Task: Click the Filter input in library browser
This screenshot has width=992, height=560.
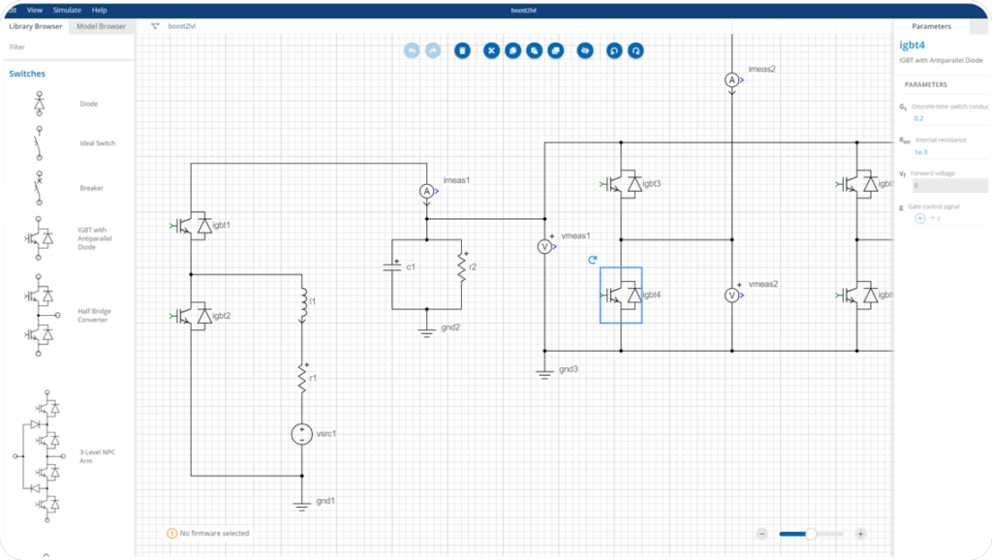Action: (x=69, y=47)
